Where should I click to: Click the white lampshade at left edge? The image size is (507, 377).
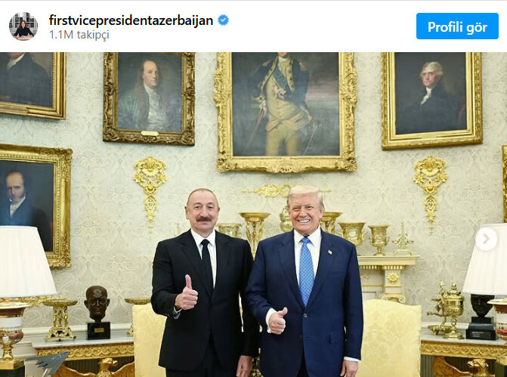coord(25,262)
